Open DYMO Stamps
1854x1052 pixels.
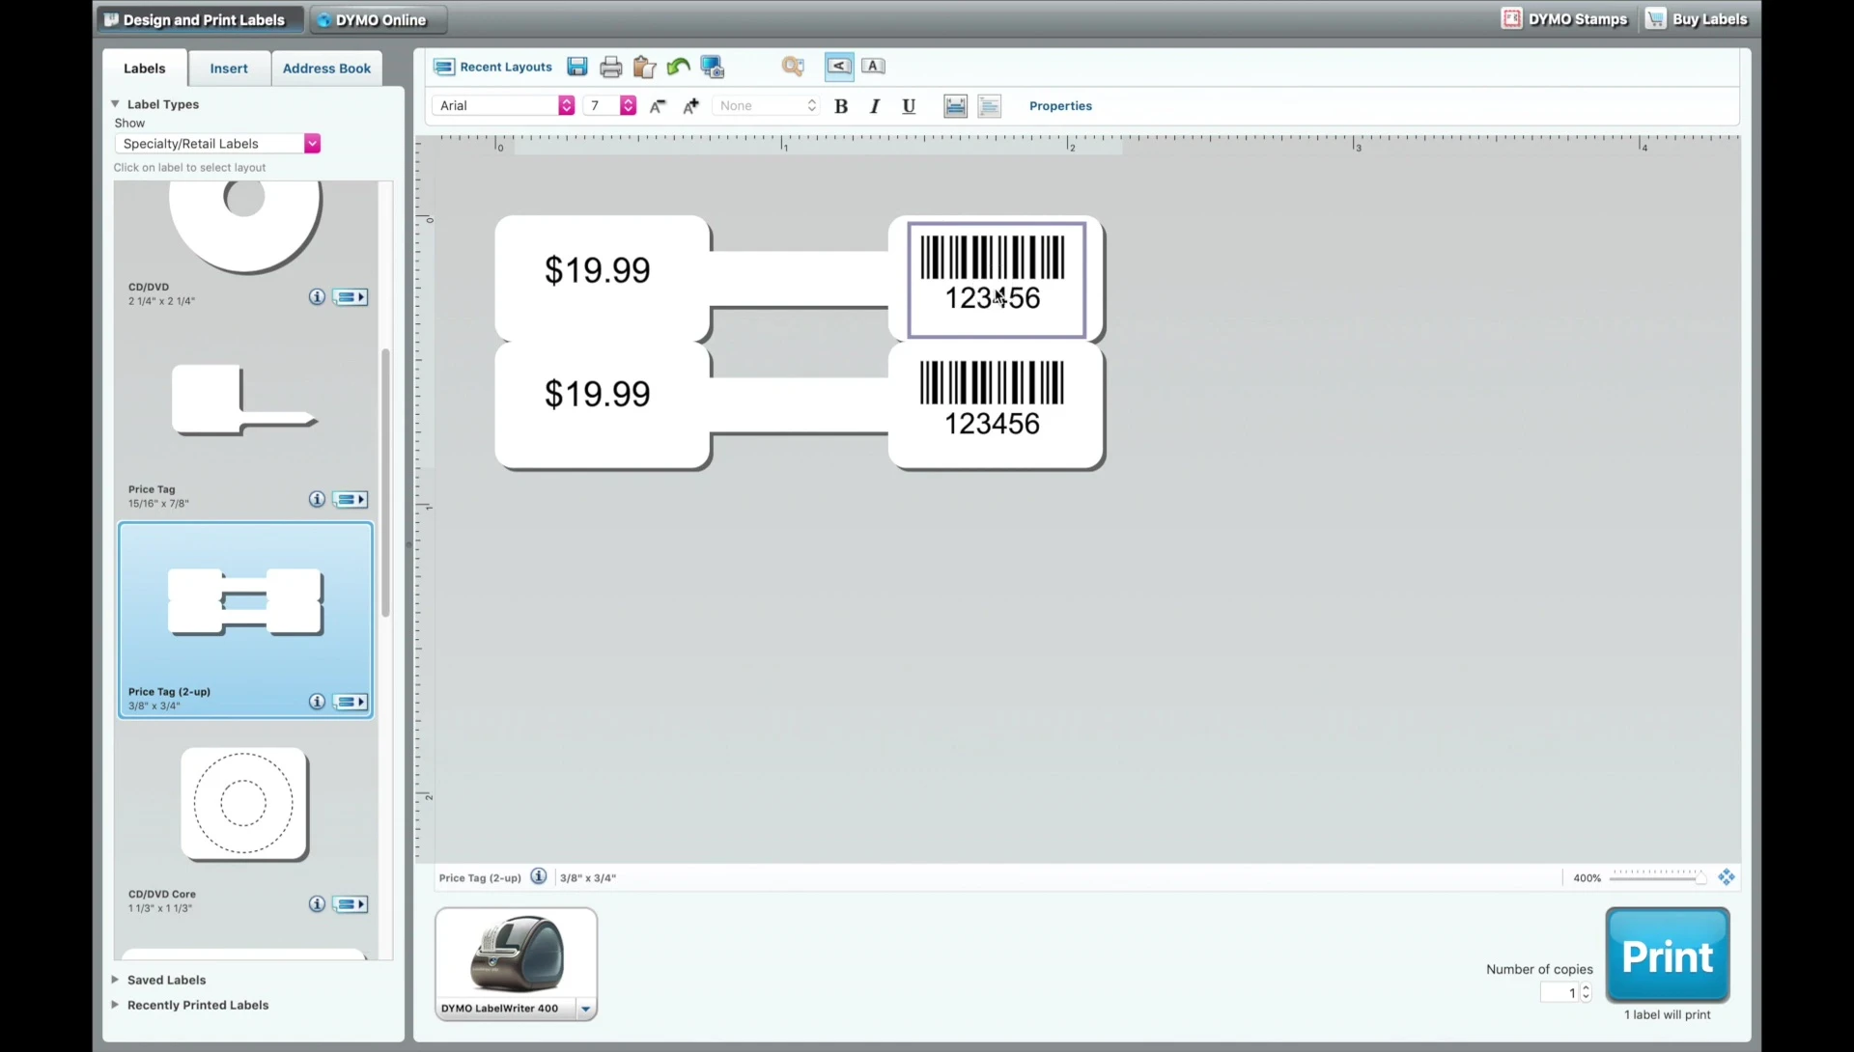[1564, 19]
